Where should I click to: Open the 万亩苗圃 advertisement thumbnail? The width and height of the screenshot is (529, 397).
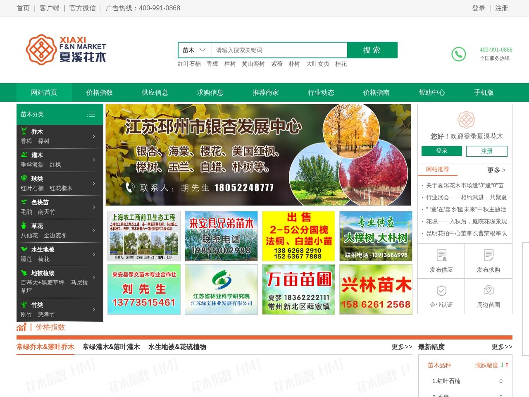tap(298, 289)
